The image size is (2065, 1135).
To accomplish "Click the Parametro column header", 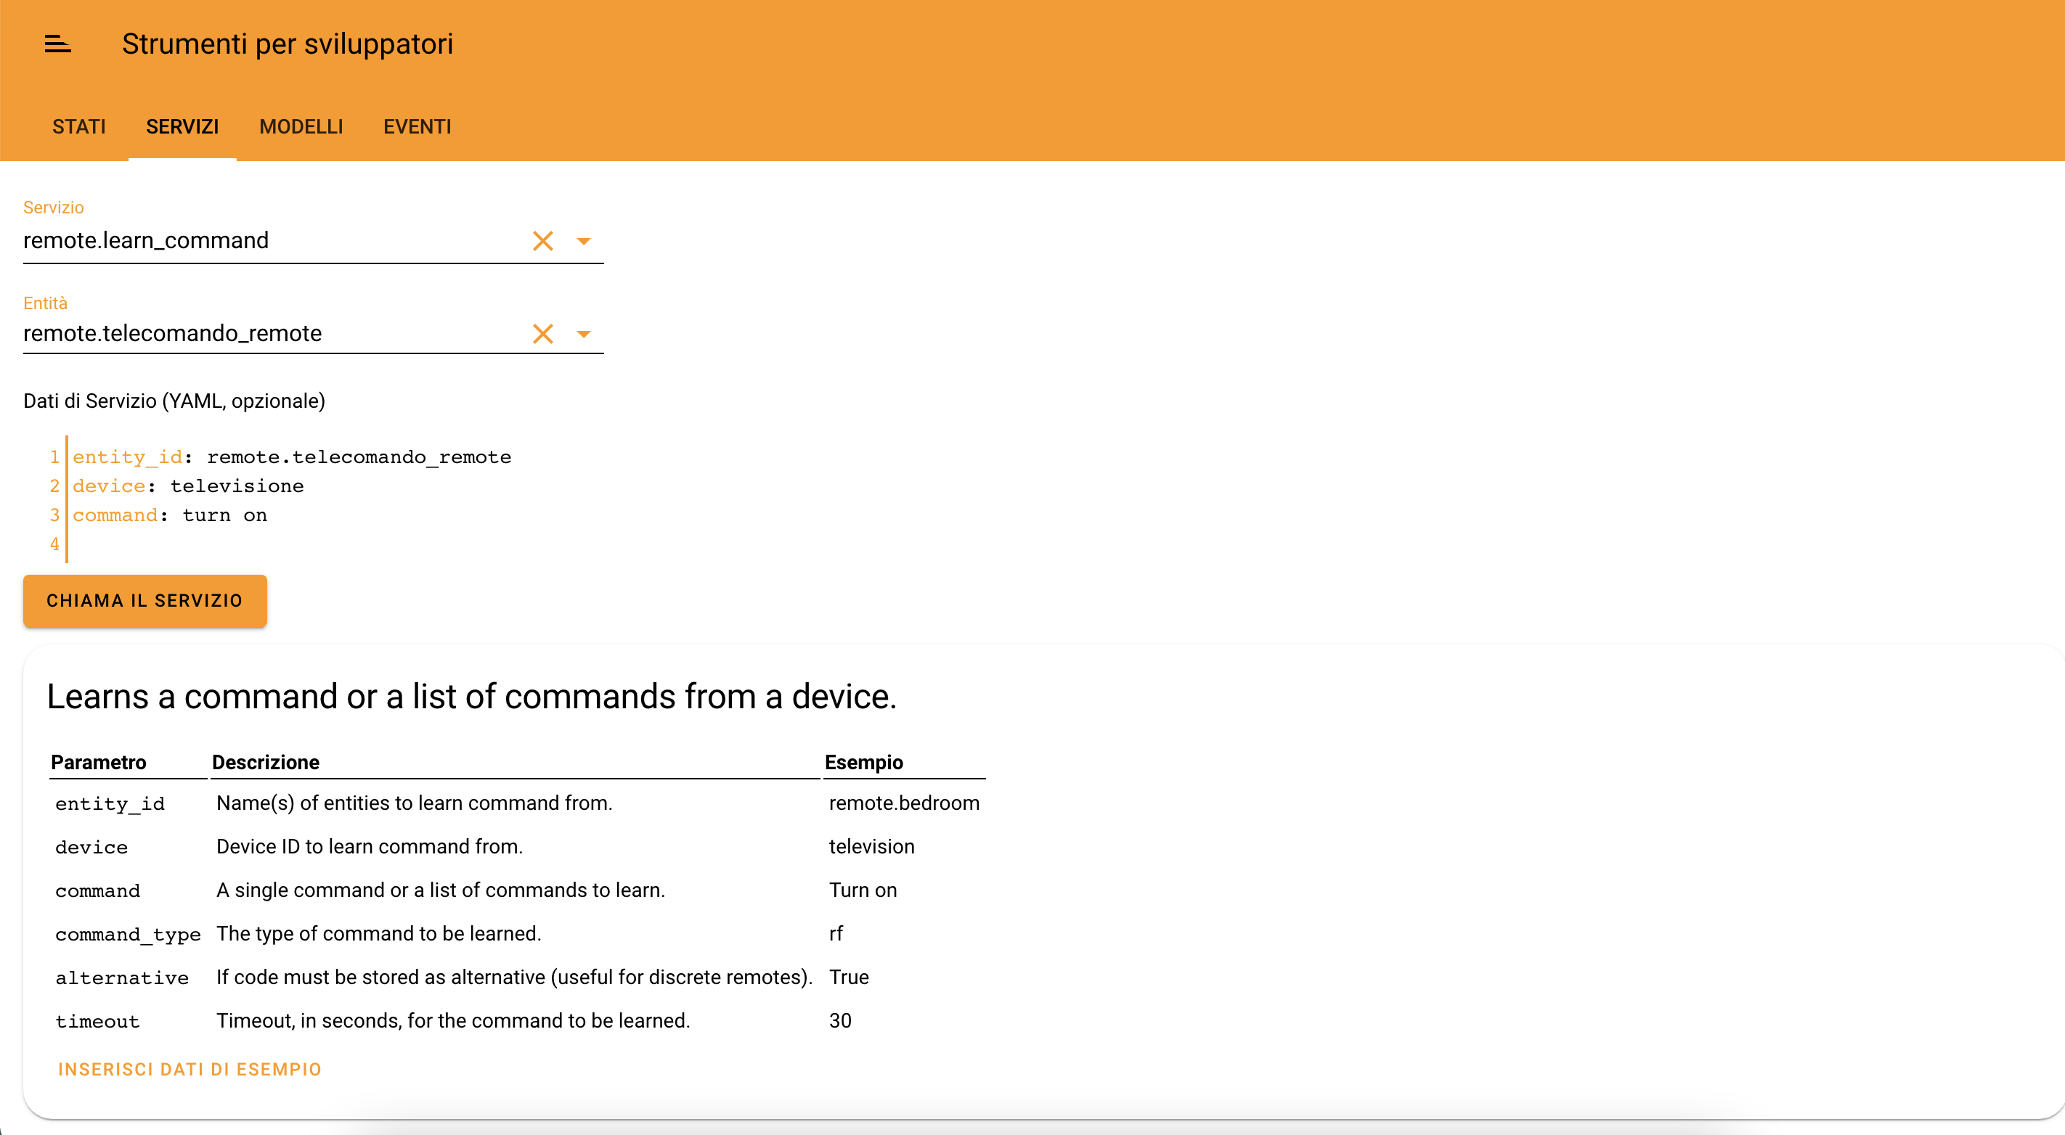I will pos(99,763).
